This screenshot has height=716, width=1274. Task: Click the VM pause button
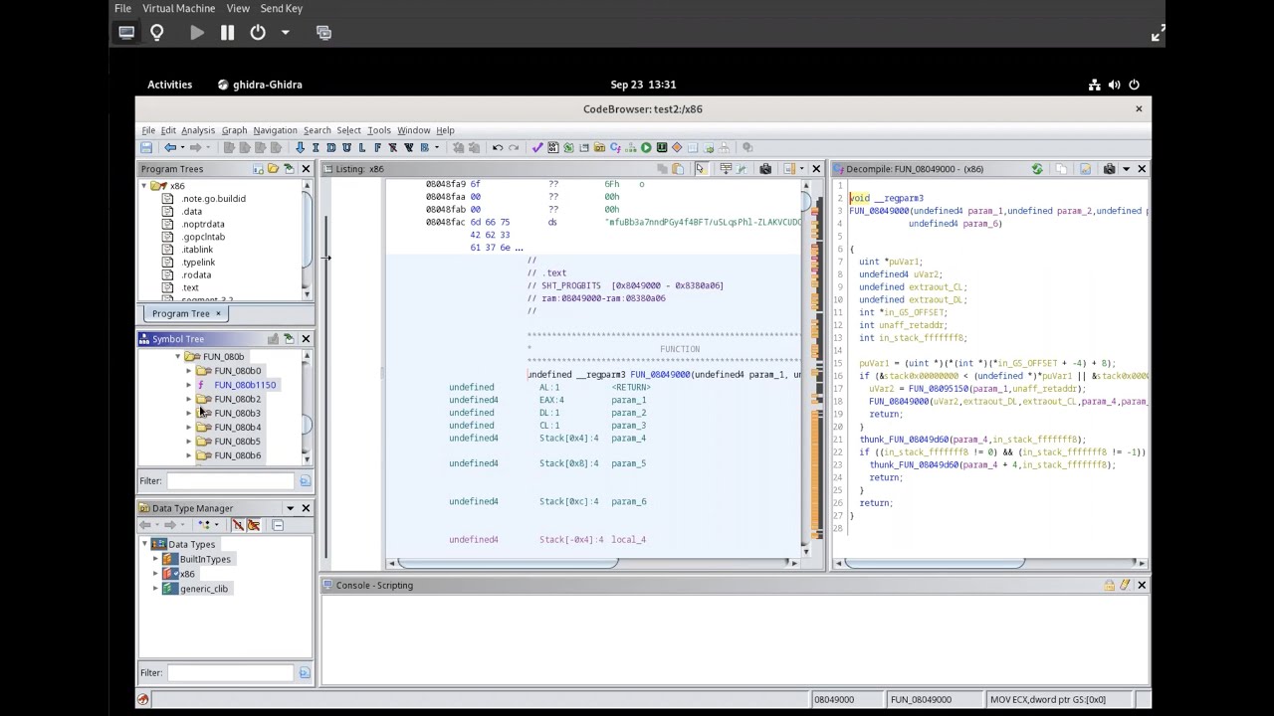click(227, 33)
